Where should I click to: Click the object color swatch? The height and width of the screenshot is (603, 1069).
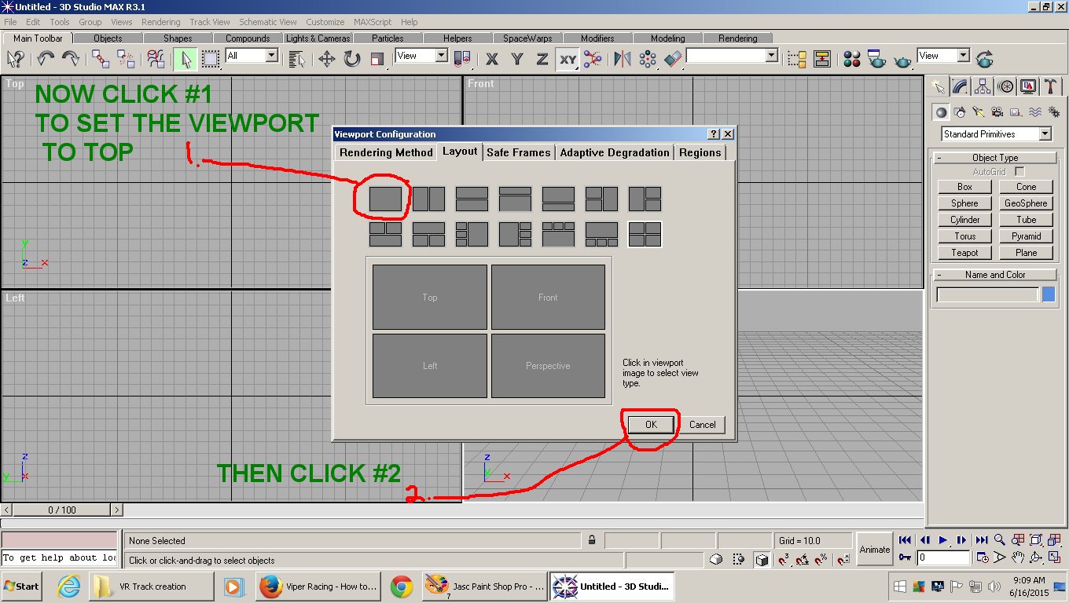1049,295
